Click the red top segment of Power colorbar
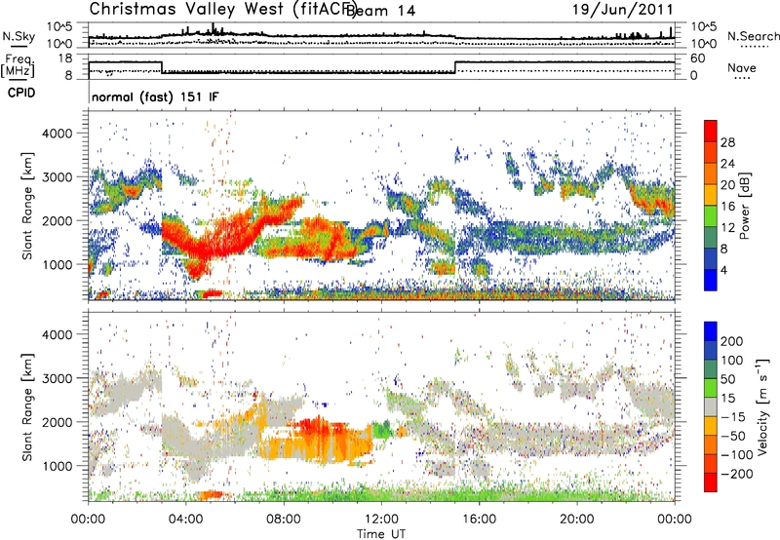The width and height of the screenshot is (780, 540). pos(711,131)
